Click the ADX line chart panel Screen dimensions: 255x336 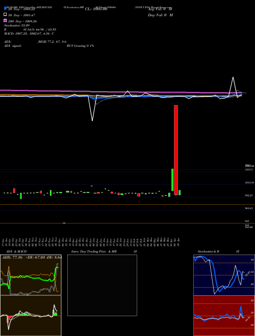coord(31,275)
